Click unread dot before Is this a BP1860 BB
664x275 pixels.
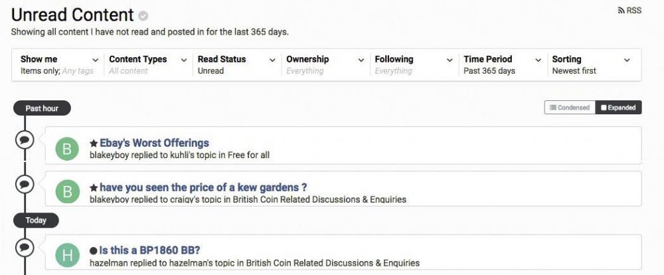click(x=94, y=251)
